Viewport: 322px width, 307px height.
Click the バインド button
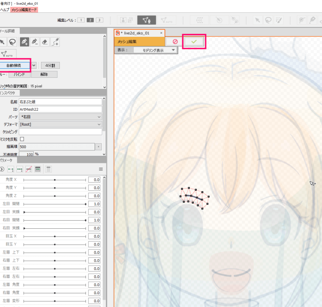click(20, 74)
